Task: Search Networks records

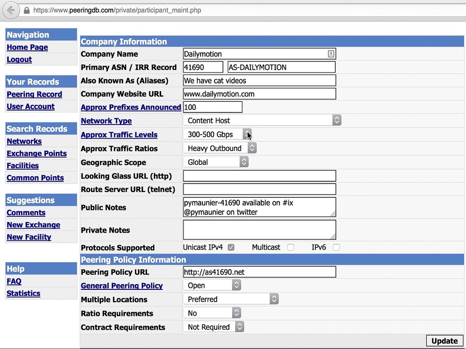Action: pyautogui.click(x=24, y=141)
